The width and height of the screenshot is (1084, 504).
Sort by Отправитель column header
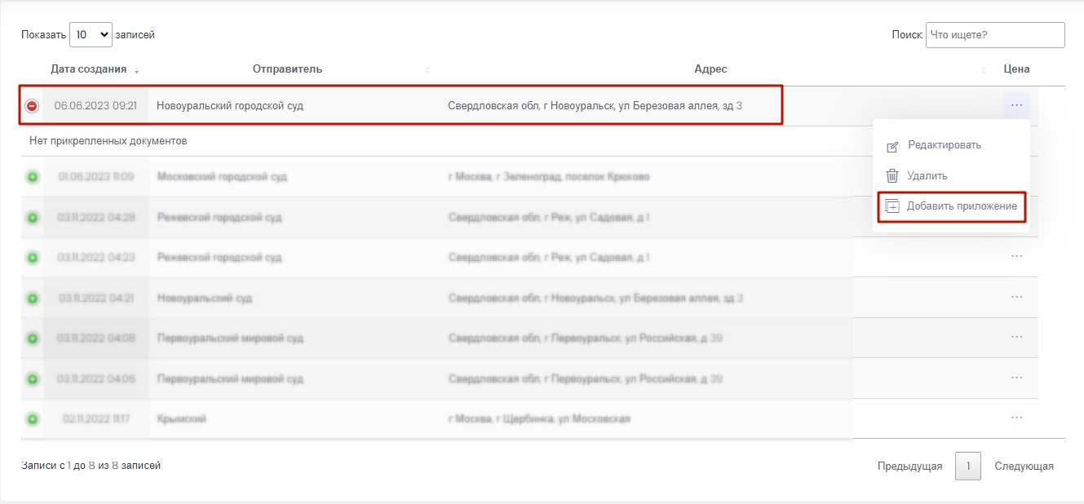[x=287, y=69]
